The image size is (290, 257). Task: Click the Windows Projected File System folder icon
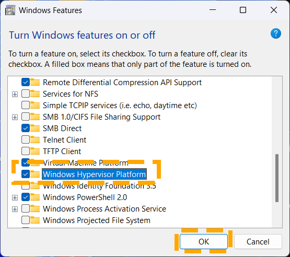point(35,220)
